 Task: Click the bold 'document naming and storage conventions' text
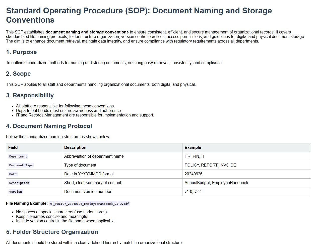(87, 32)
